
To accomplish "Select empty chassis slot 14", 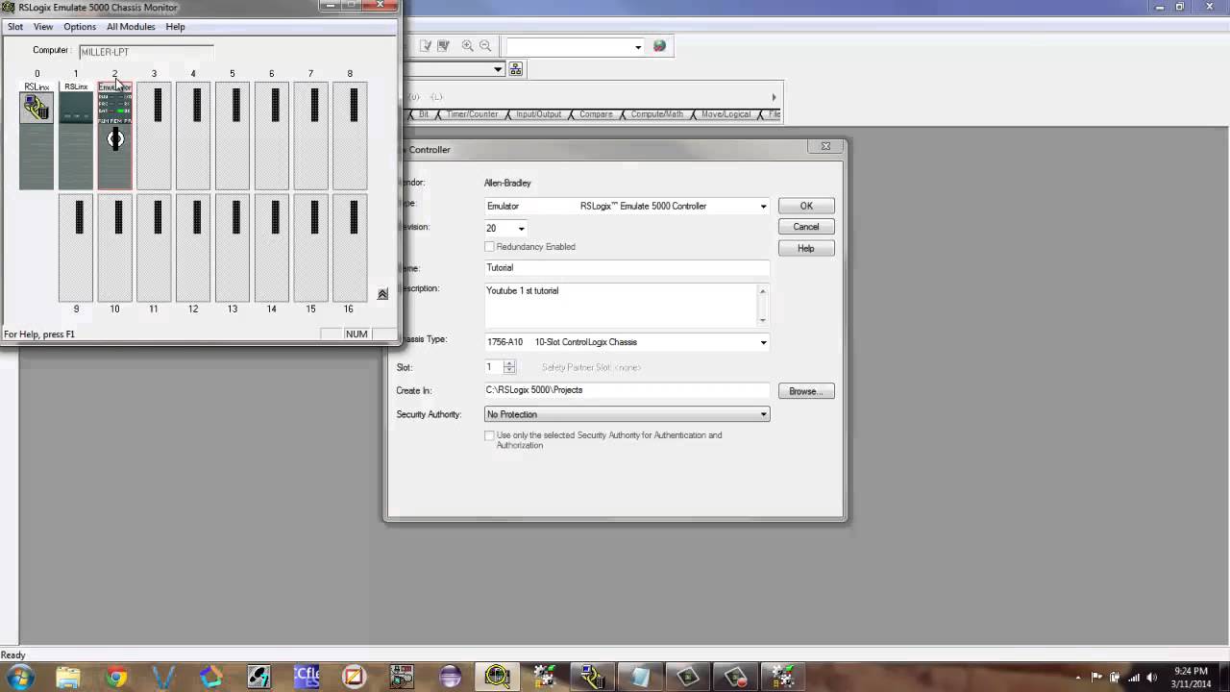I will coord(271,248).
